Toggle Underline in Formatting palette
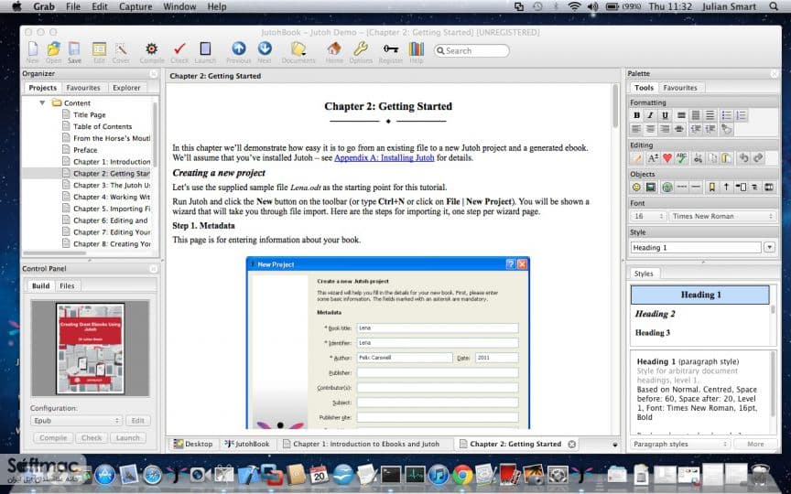The image size is (791, 494). click(665, 115)
